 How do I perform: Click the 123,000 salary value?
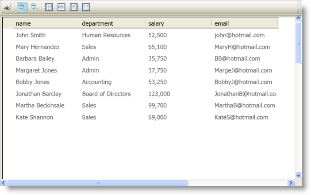[159, 94]
